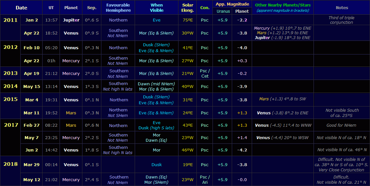Select the 'When Visible' column header

pos(157,7)
